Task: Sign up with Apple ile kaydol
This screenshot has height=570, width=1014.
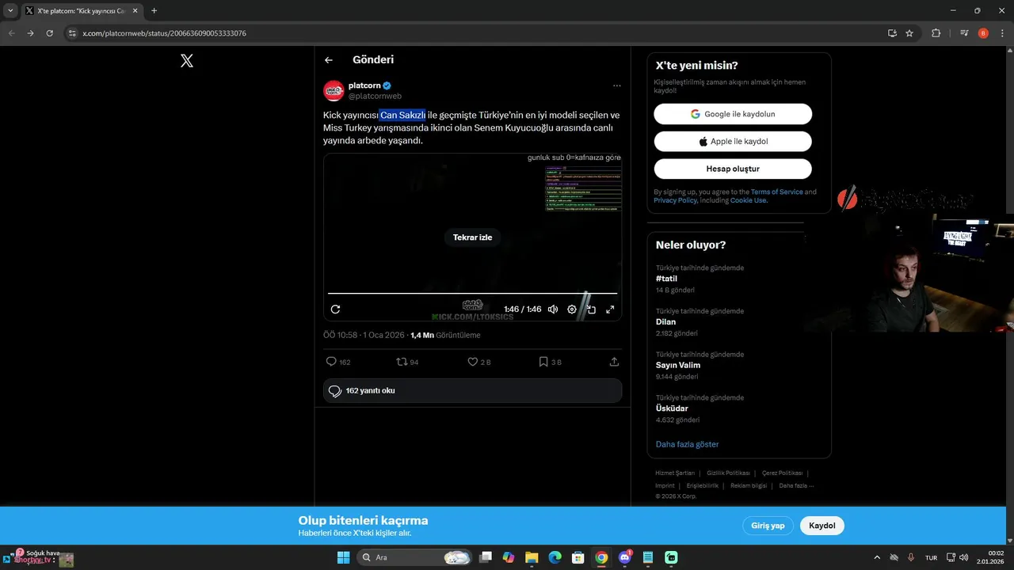Action: tap(733, 142)
